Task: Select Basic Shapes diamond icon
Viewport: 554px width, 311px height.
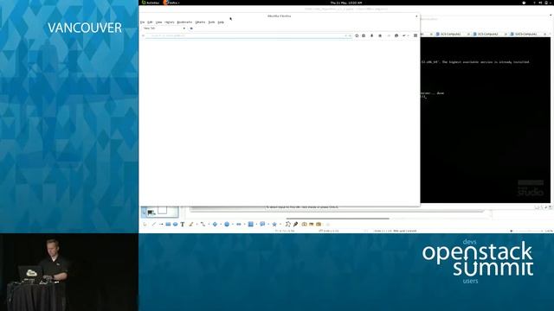Action: 215,225
